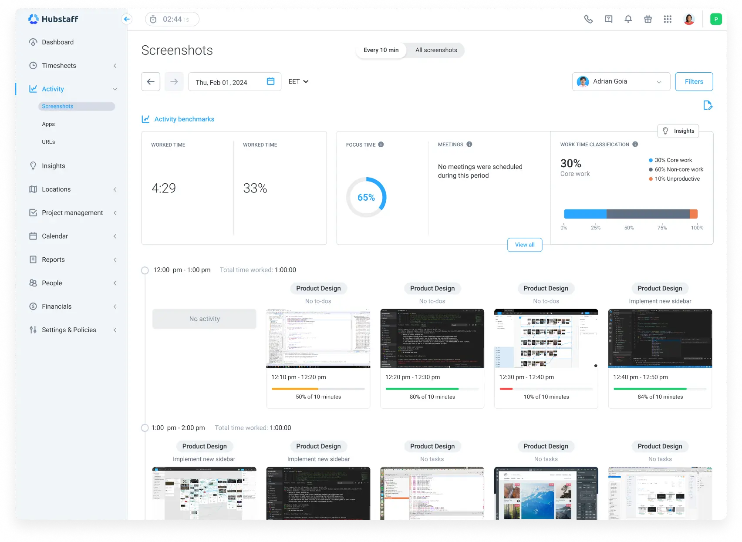Select the Every 10 min view
The width and height of the screenshot is (742, 542).
coord(381,50)
